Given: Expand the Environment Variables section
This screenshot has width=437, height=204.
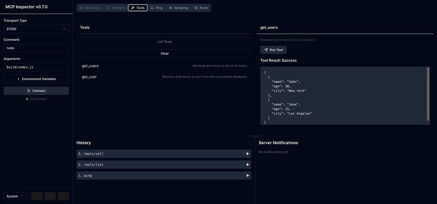Looking at the screenshot, I should pos(36,79).
